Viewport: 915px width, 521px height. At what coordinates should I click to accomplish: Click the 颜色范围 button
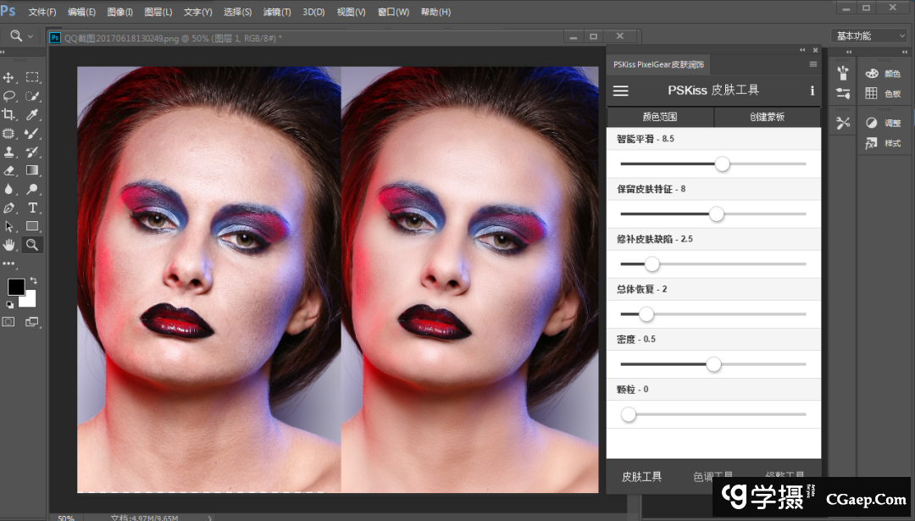(x=660, y=117)
